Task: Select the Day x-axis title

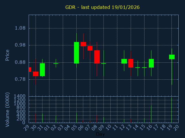Action: [x=100, y=134]
